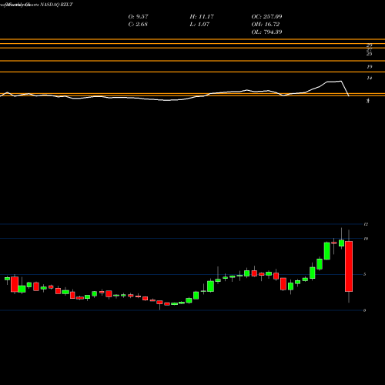
Task: Click the price axis label 10
Action: (366, 239)
